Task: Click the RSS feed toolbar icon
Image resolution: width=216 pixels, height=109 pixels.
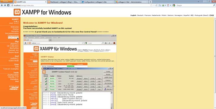Action: 160,5
